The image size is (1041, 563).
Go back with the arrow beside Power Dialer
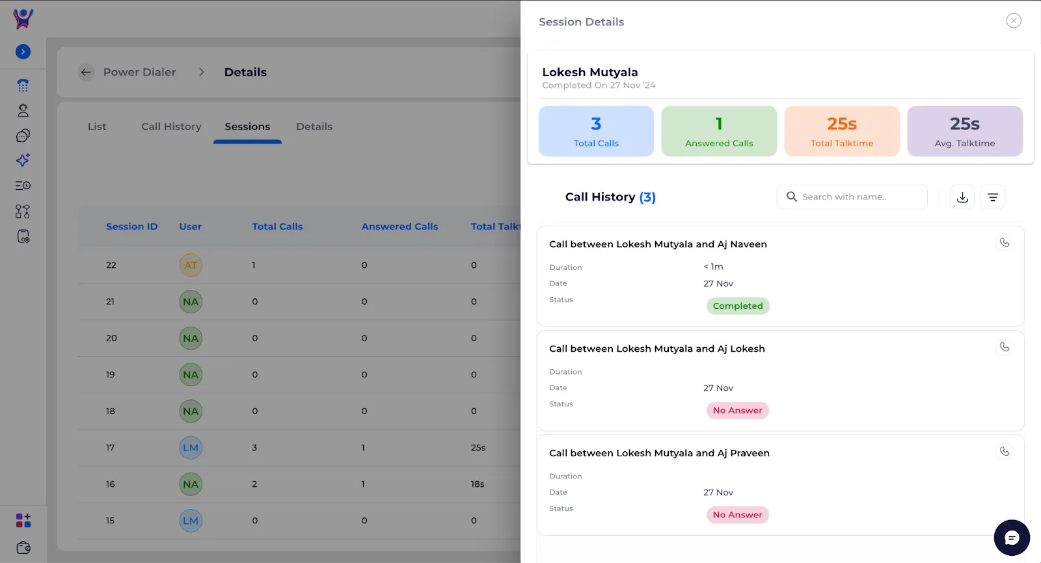click(x=86, y=72)
